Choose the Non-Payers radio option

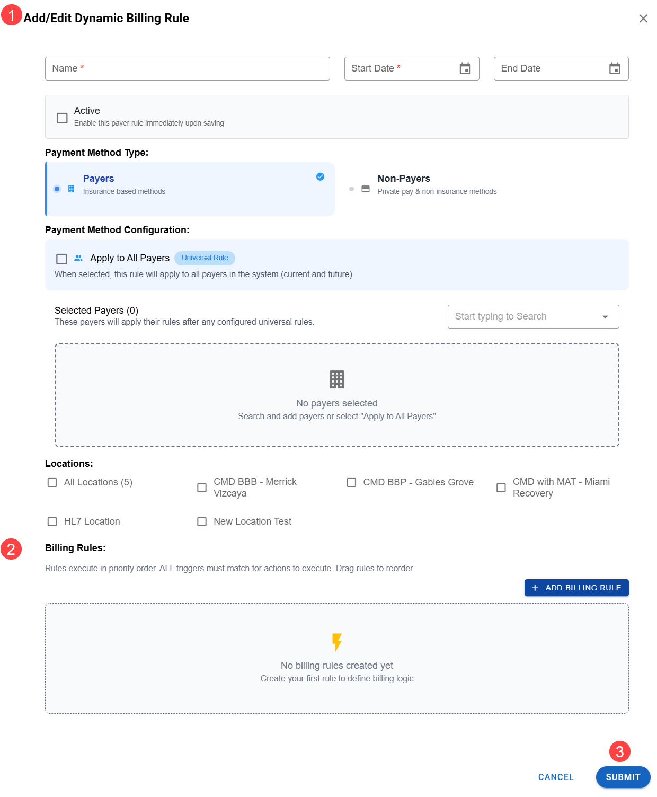351,189
